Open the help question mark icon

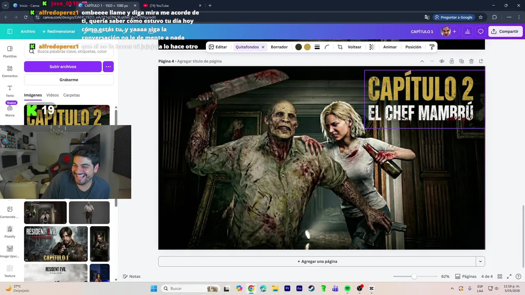pos(518,277)
